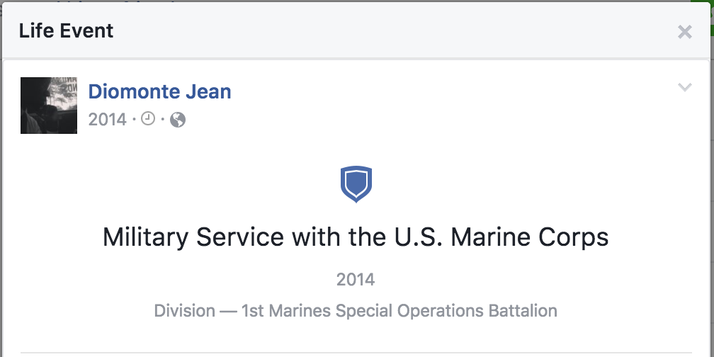The image size is (714, 357).
Task: Click the Military Service event headline
Action: [356, 237]
